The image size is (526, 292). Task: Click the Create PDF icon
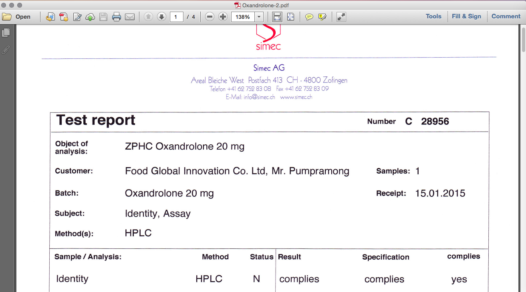pyautogui.click(x=64, y=17)
